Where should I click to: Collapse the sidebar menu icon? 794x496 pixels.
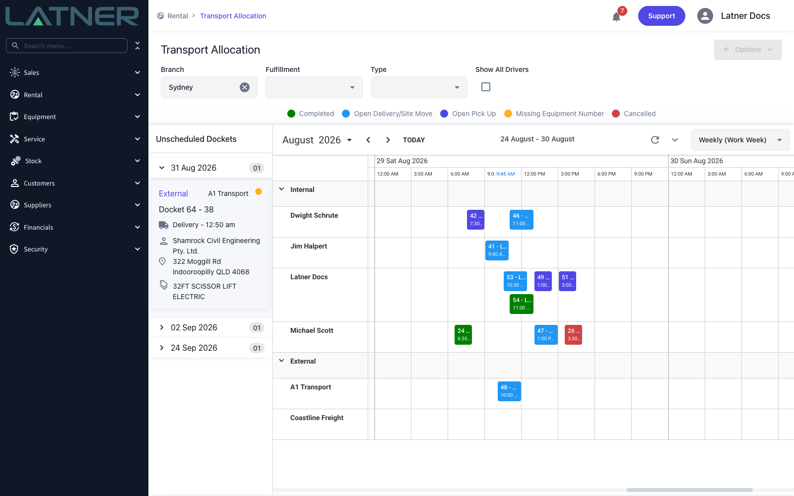(137, 46)
